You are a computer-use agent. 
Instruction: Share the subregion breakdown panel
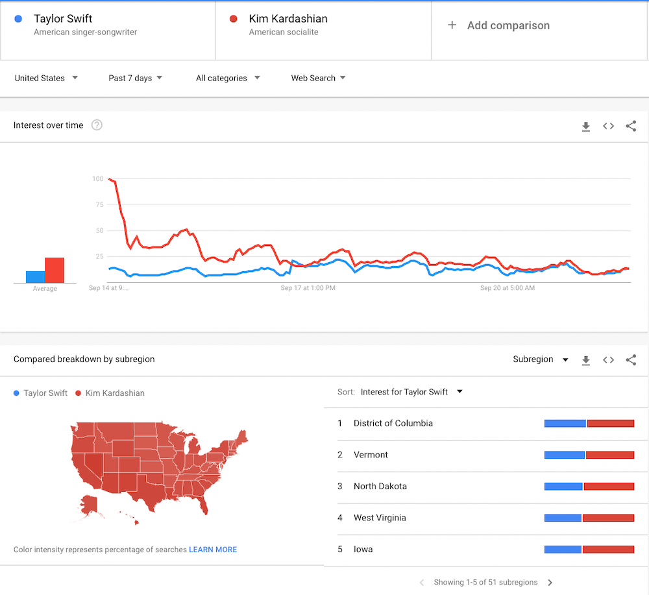point(631,360)
